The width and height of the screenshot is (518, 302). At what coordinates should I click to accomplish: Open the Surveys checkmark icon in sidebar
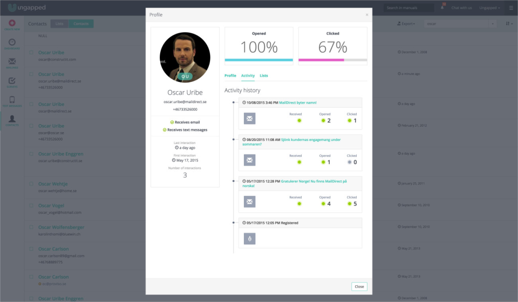[x=12, y=80]
